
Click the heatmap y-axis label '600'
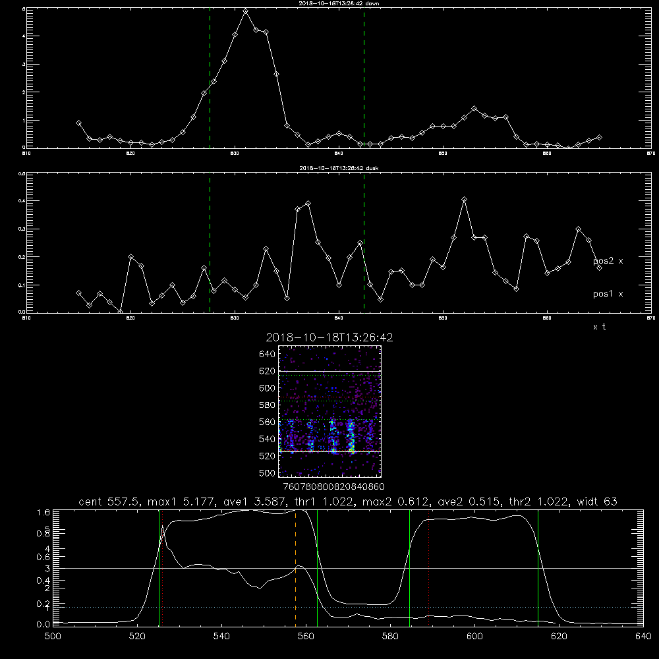coord(268,388)
